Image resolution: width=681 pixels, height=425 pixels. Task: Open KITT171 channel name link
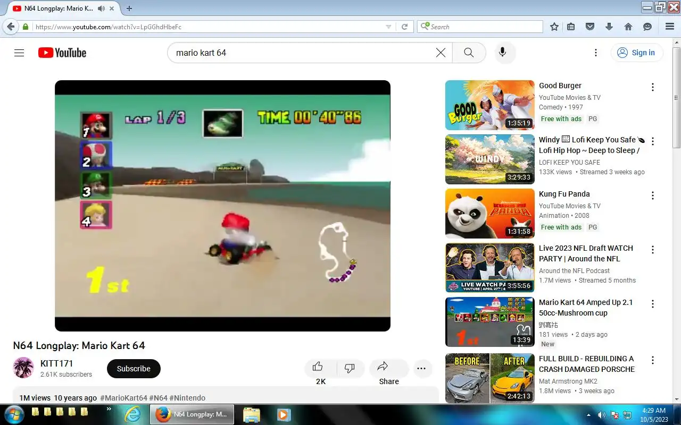tap(56, 363)
